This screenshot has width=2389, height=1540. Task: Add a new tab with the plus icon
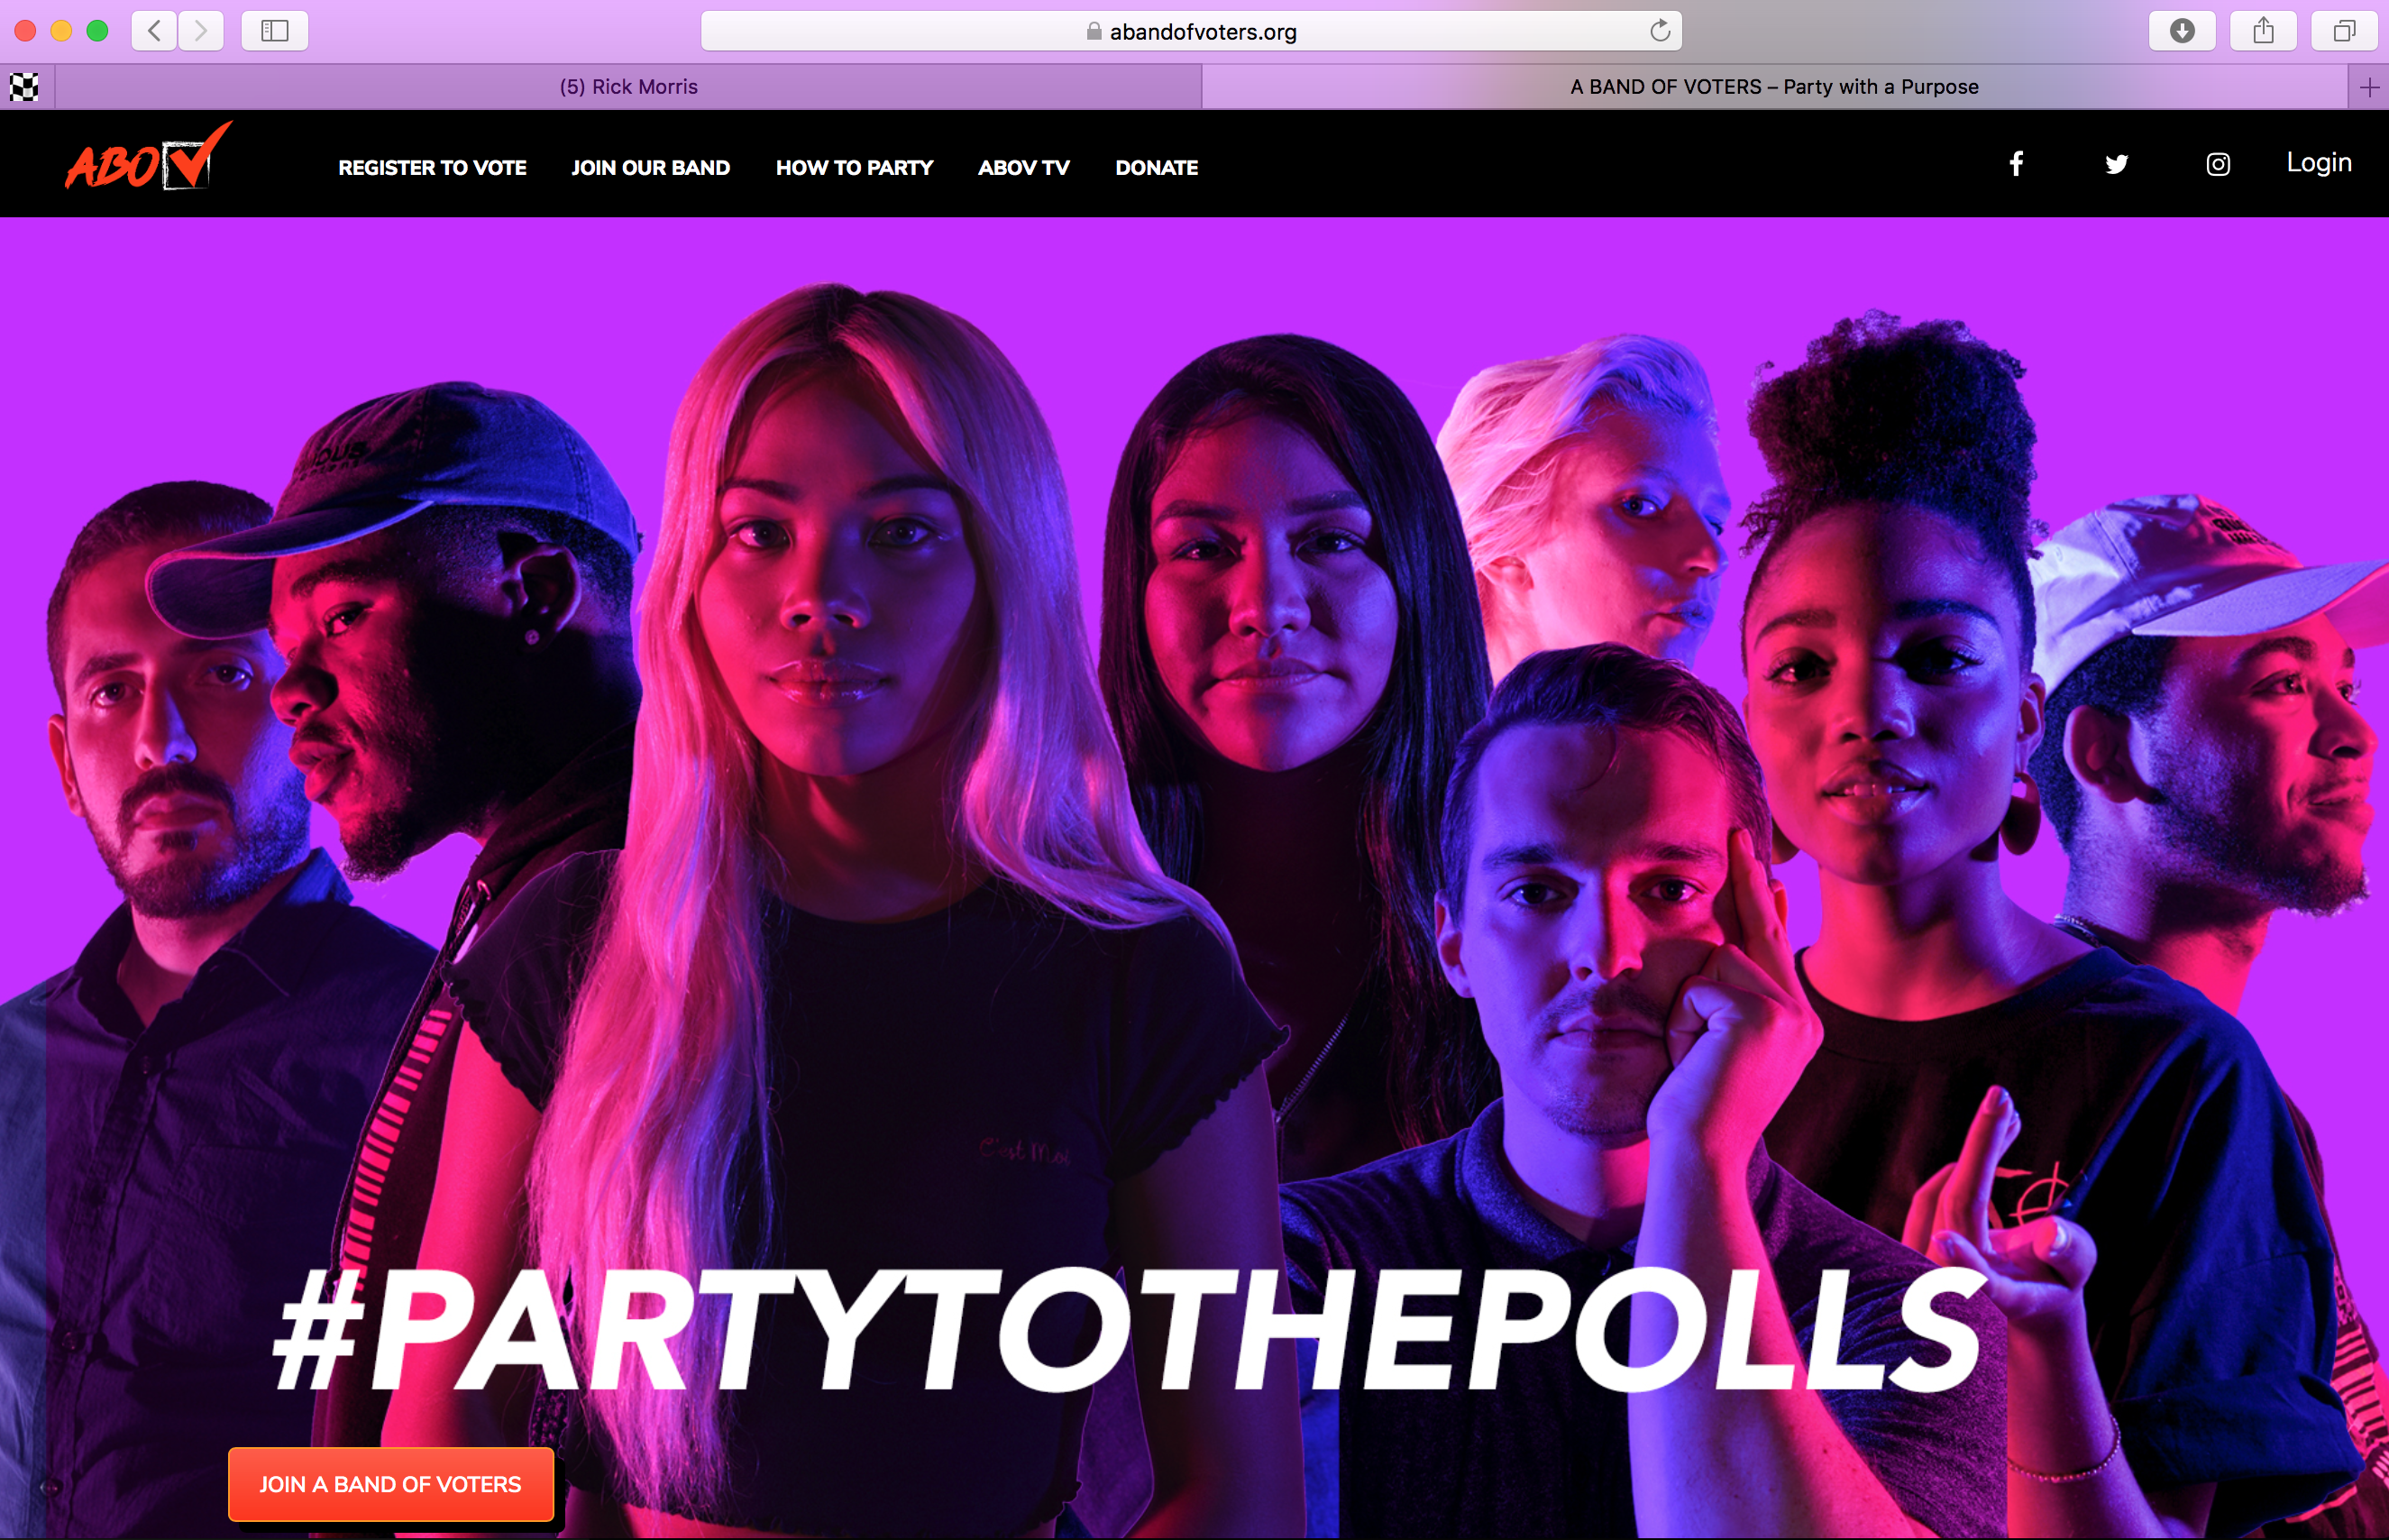click(x=2369, y=87)
